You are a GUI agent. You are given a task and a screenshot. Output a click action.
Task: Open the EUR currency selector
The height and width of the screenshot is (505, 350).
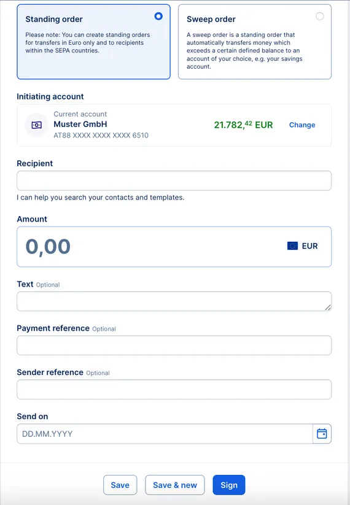tap(302, 246)
